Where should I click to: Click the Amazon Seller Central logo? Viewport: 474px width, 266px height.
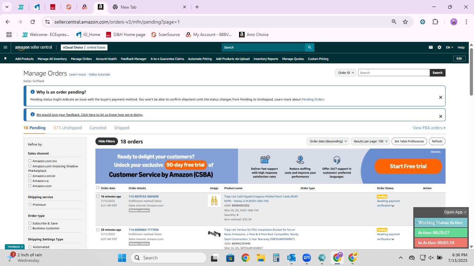pos(33,47)
